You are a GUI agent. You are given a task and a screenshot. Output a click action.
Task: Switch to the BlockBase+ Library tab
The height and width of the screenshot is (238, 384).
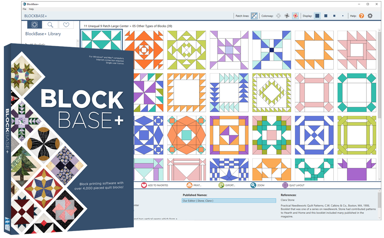35,25
